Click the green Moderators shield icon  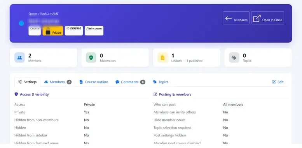(x=91, y=58)
